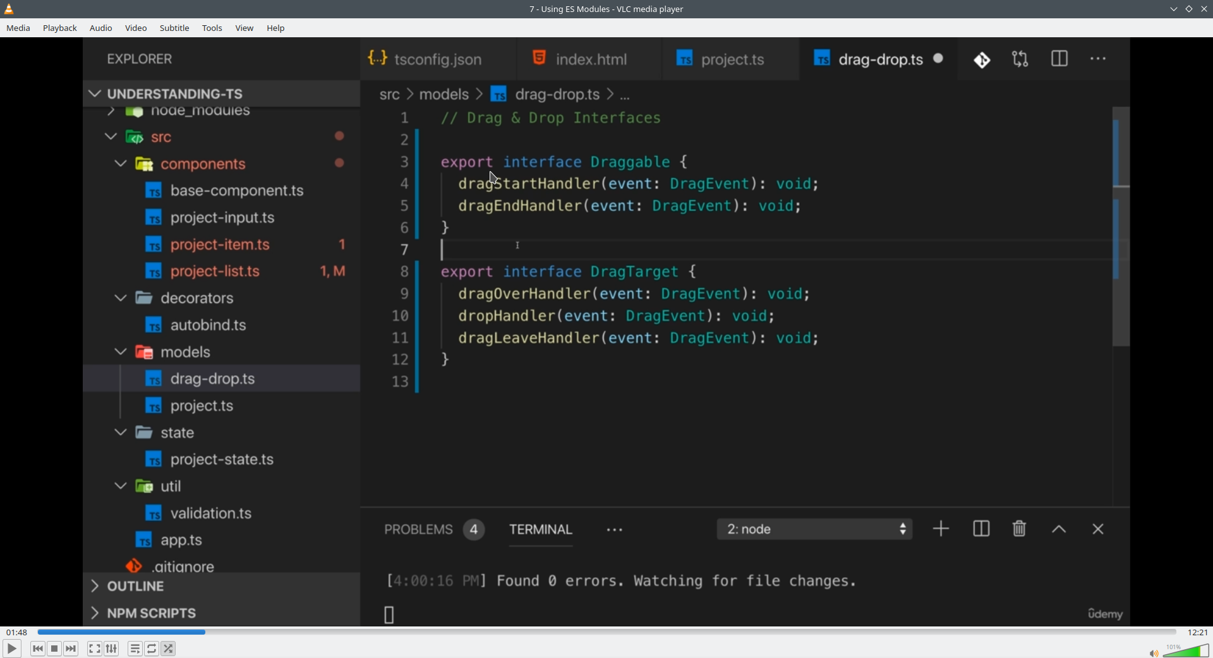Viewport: 1213px width, 658px height.
Task: Switch to tsconfig.json editor tab
Action: coord(438,59)
